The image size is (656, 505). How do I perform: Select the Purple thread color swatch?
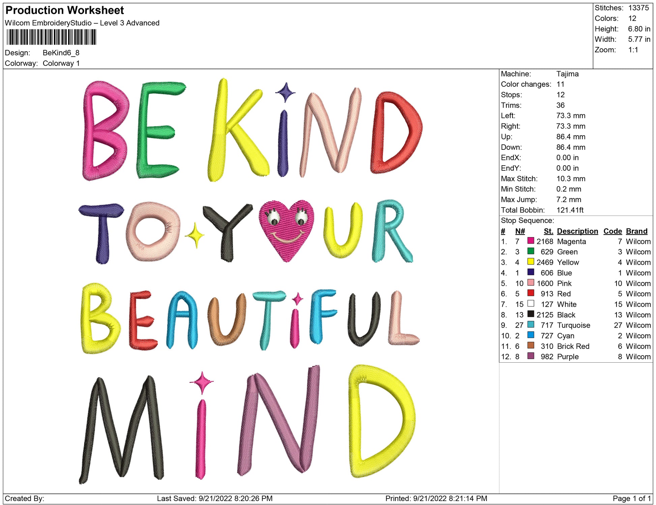530,356
